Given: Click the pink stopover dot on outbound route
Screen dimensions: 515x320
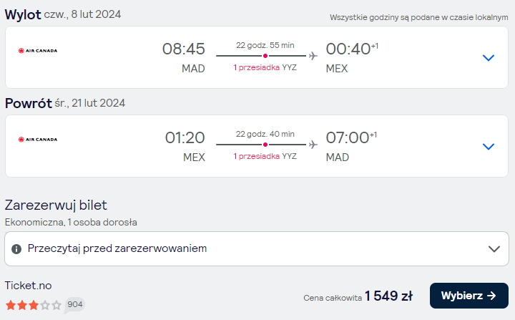Looking at the screenshot, I should tap(265, 56).
